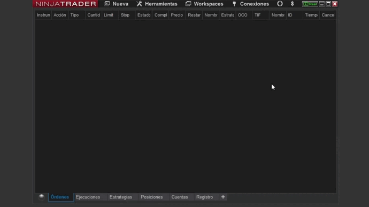Click the plug icon beside Conexiones
369x207 pixels.
click(234, 4)
